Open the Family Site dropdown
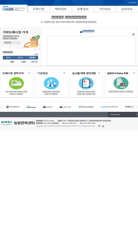Image resolution: width=138 pixels, height=246 pixels. (x=123, y=115)
